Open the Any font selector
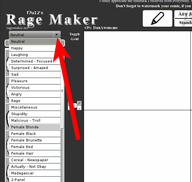Image resolution: width=192 pixels, height=182 pixels. point(183,14)
